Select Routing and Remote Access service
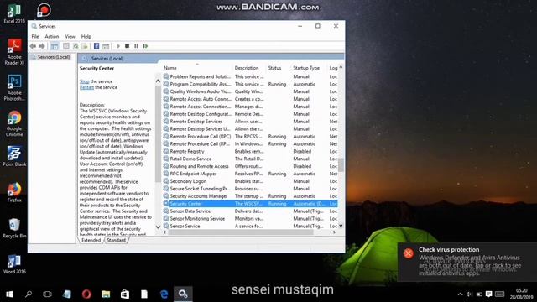This screenshot has height=302, width=537. [250, 166]
